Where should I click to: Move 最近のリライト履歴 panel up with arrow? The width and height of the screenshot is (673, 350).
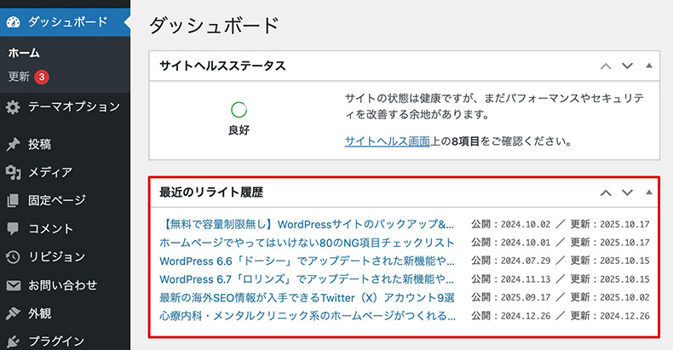(x=606, y=192)
